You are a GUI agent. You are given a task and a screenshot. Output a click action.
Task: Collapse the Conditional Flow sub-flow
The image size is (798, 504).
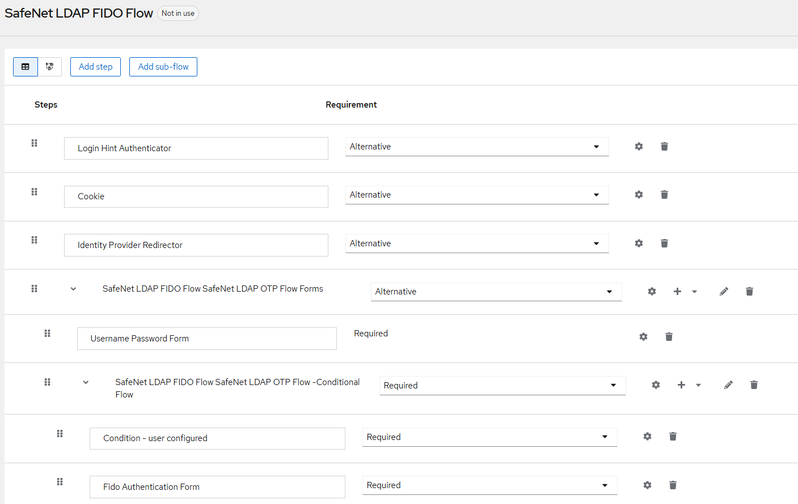pos(86,382)
